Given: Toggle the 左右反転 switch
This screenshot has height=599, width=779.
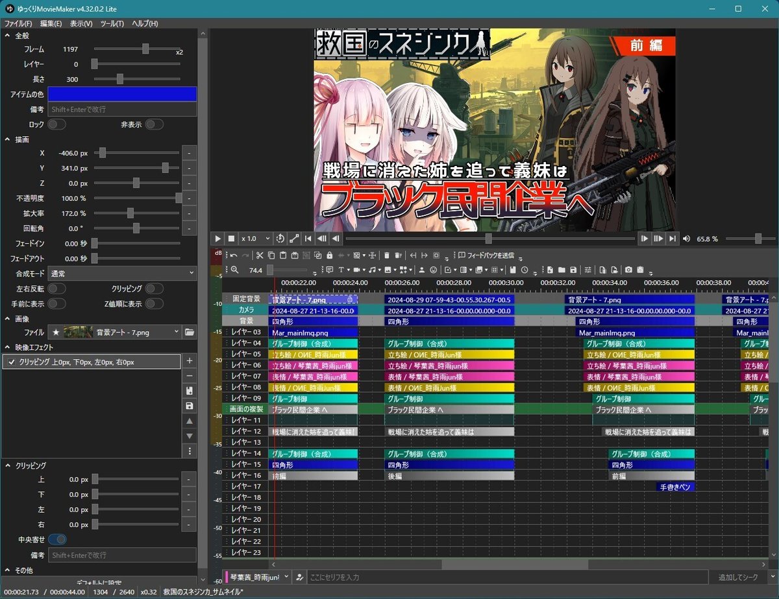Looking at the screenshot, I should (x=57, y=288).
